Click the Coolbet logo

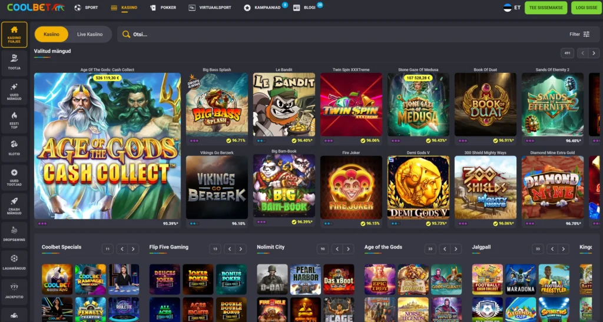(36, 7)
